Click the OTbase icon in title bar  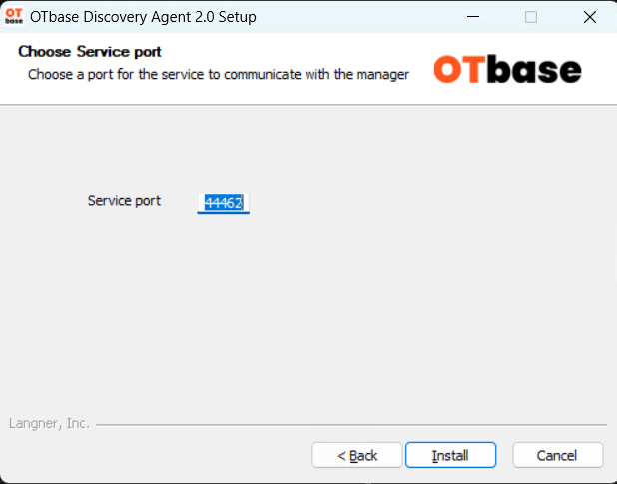tap(14, 17)
